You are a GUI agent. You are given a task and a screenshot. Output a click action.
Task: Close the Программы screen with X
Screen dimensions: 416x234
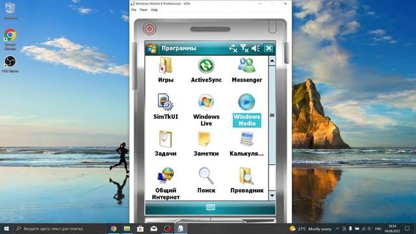pos(268,48)
